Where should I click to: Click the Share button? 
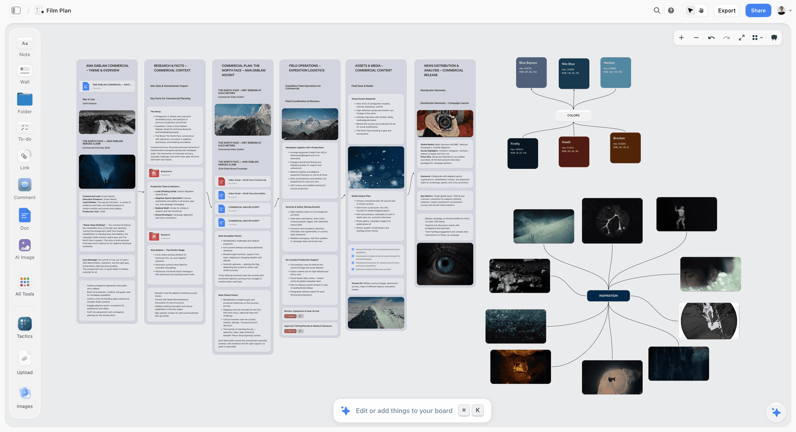(x=758, y=10)
